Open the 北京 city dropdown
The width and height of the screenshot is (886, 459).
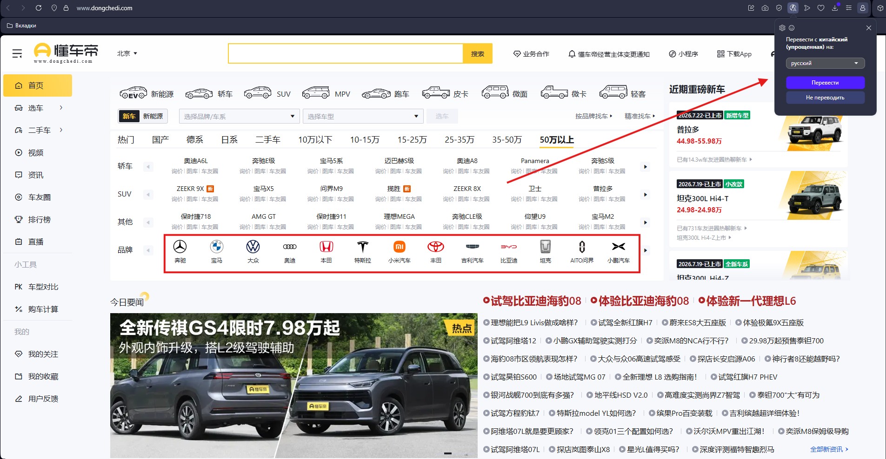coord(127,53)
